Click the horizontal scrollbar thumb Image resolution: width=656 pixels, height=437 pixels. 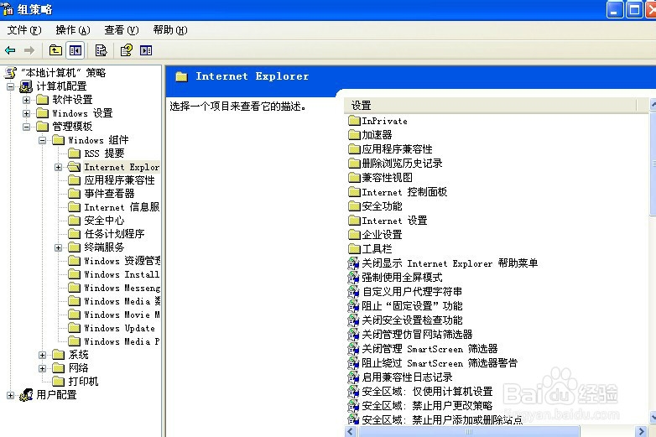[x=469, y=431]
